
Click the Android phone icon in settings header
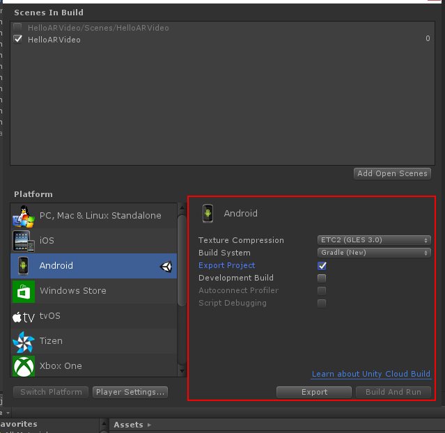click(x=208, y=214)
